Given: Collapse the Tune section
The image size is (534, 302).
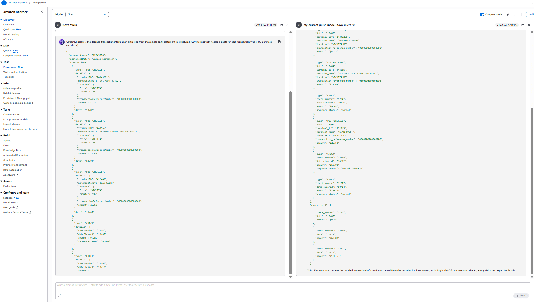Looking at the screenshot, I should [1, 110].
